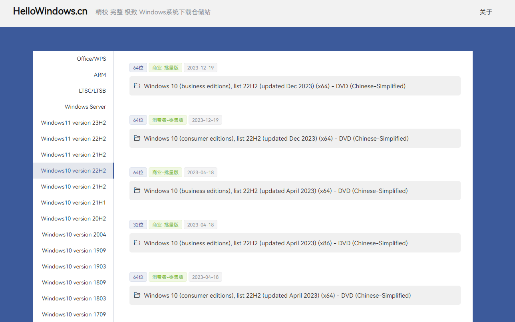Select Windows11 version 21H2
Viewport: 515px width, 322px height.
tap(74, 155)
